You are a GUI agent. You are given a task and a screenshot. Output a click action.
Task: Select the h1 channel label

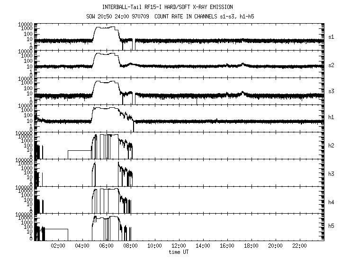331,117
